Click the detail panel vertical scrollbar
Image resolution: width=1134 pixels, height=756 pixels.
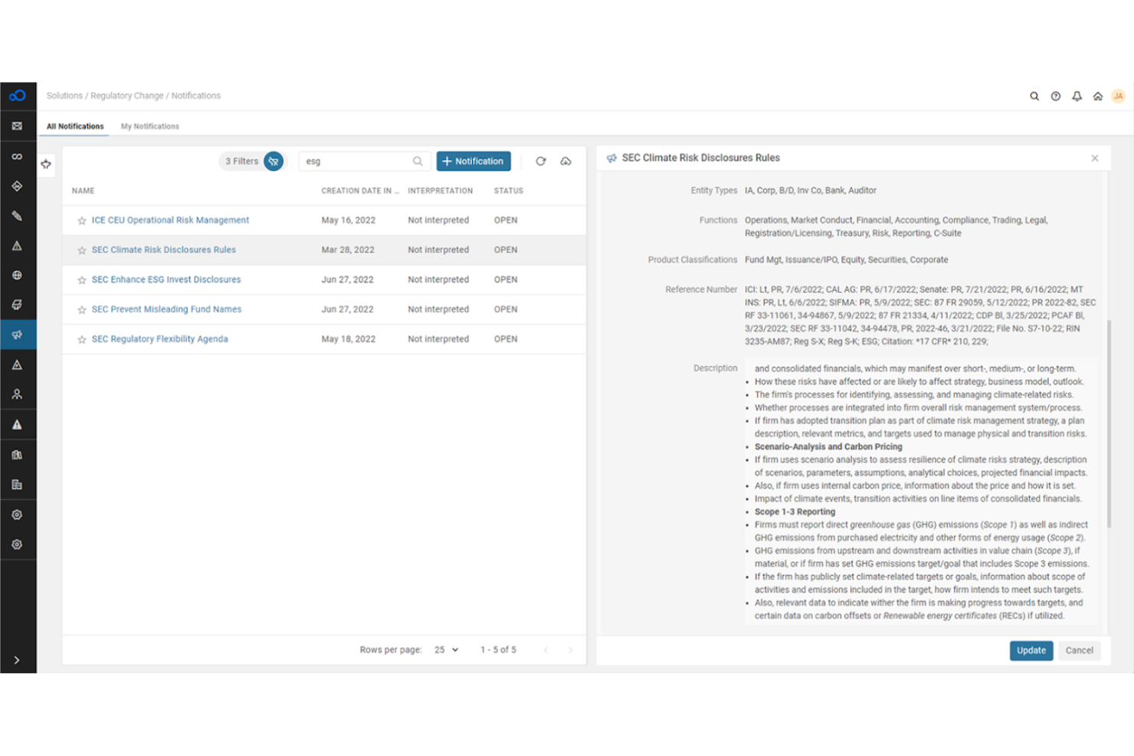pos(1109,424)
